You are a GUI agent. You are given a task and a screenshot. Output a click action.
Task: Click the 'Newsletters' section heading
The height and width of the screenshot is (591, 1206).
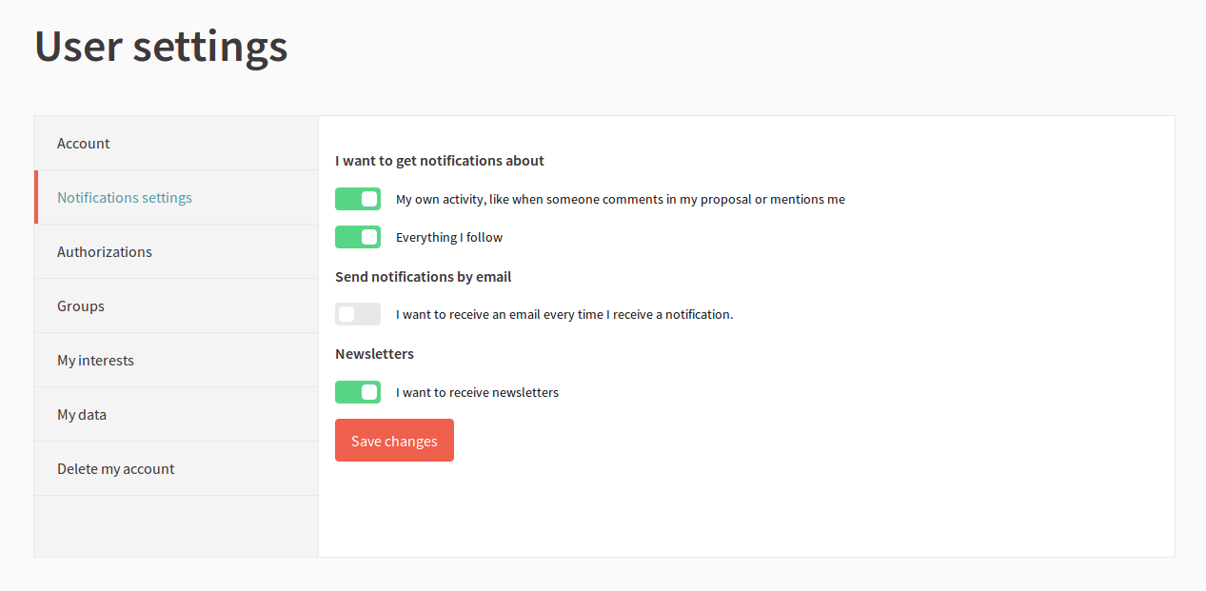click(x=374, y=354)
